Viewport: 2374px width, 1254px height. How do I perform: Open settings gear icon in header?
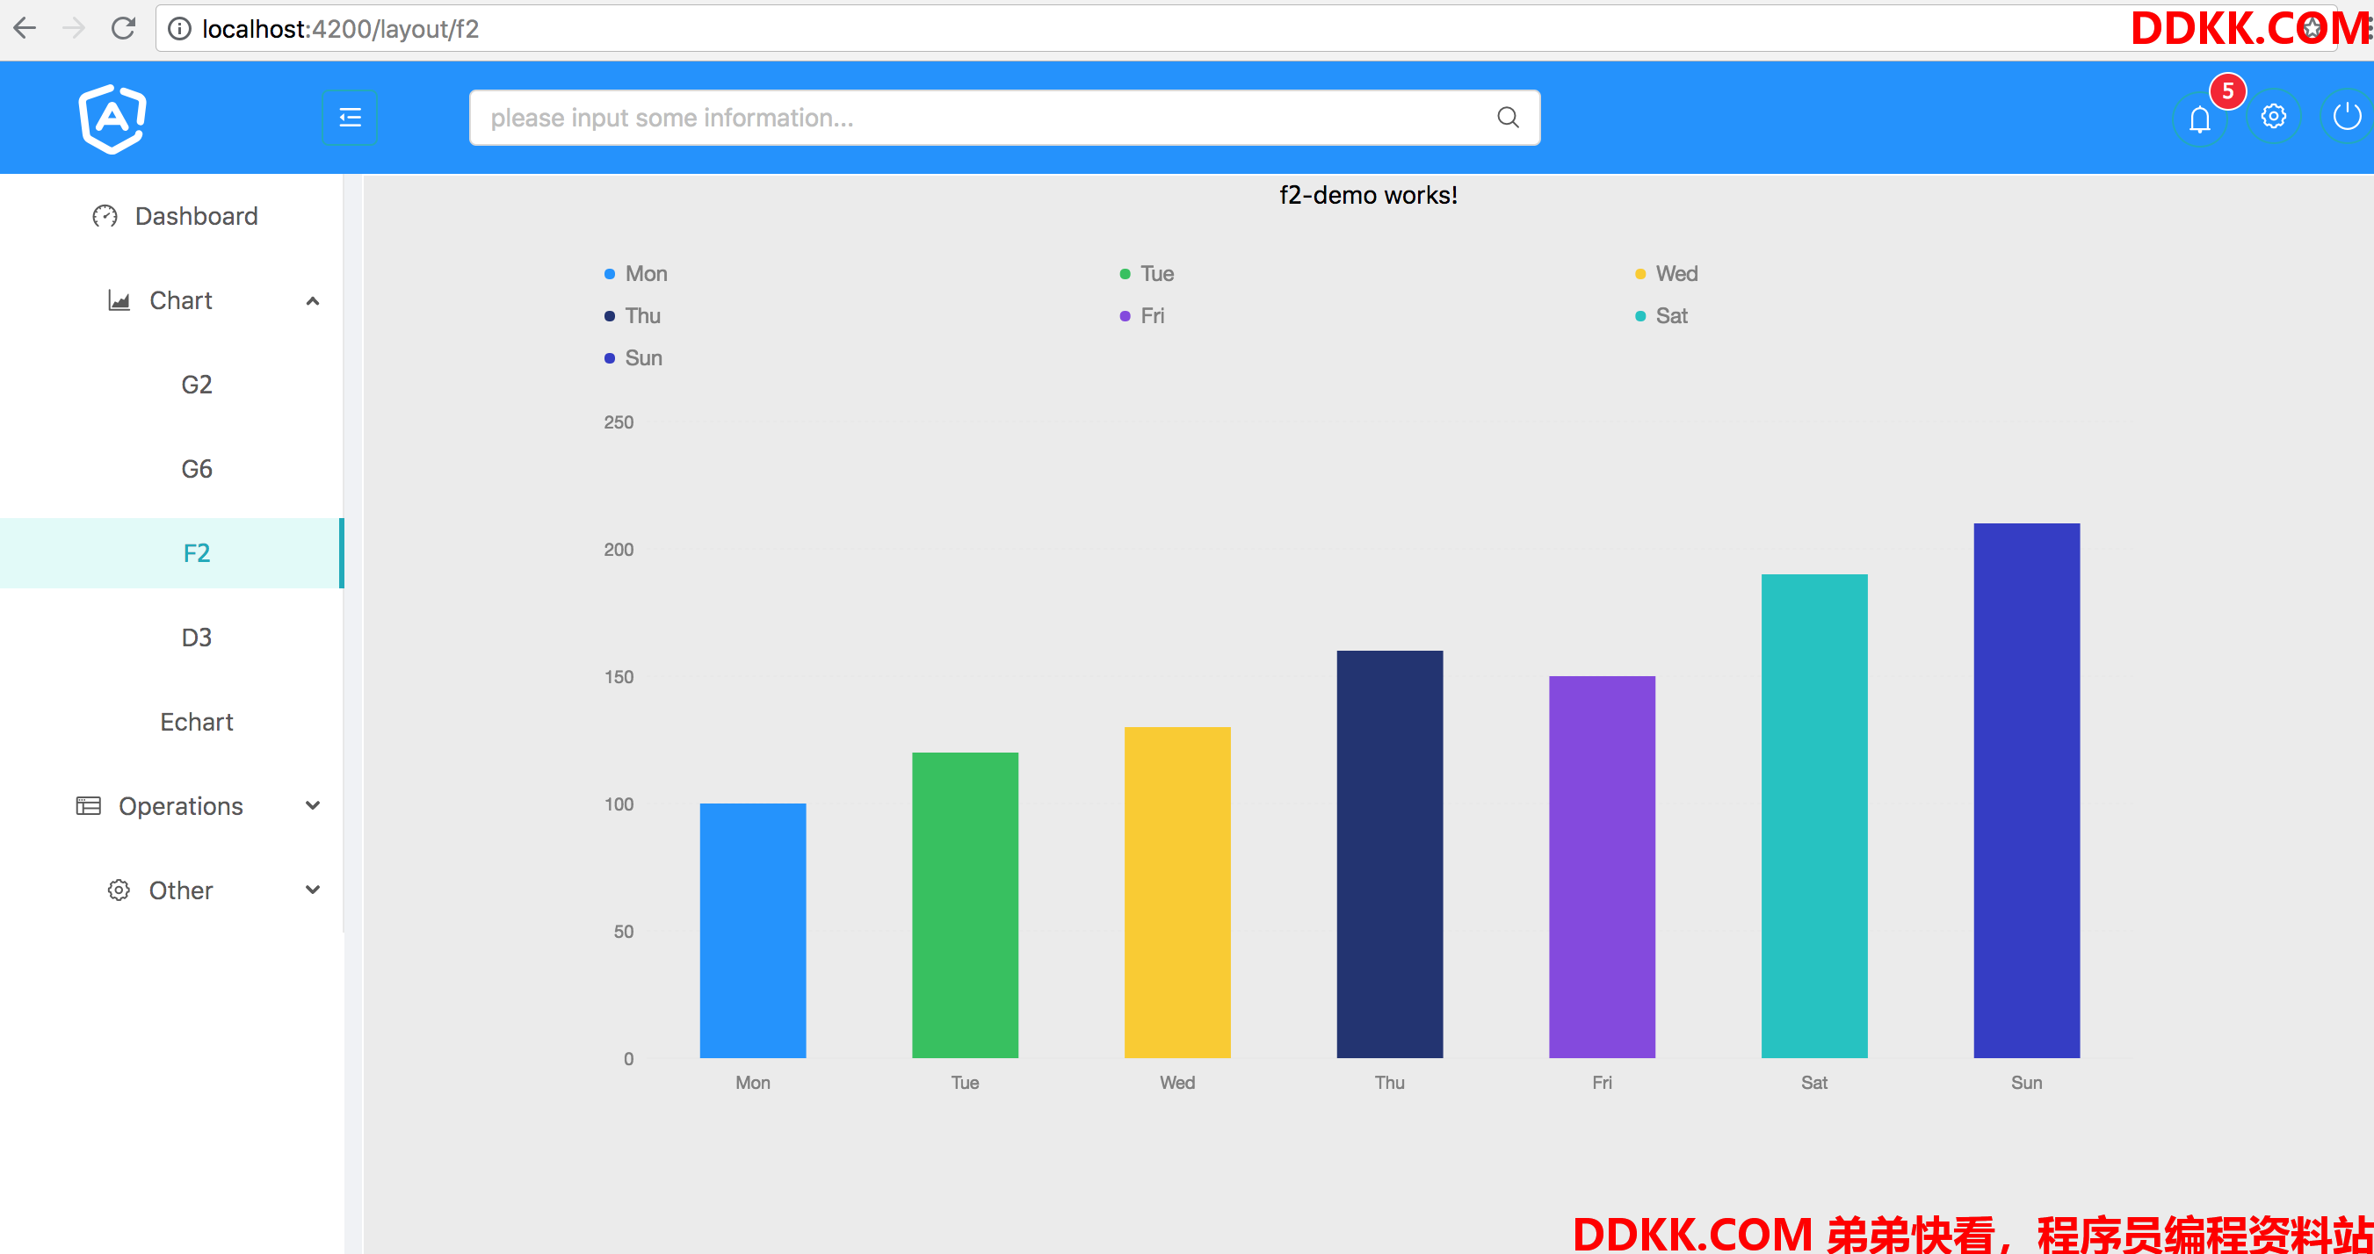(x=2274, y=116)
